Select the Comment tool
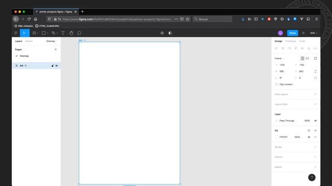Image resolution: width=332 pixels, height=186 pixels. (79, 33)
